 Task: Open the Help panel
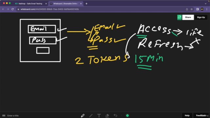tap(187, 115)
